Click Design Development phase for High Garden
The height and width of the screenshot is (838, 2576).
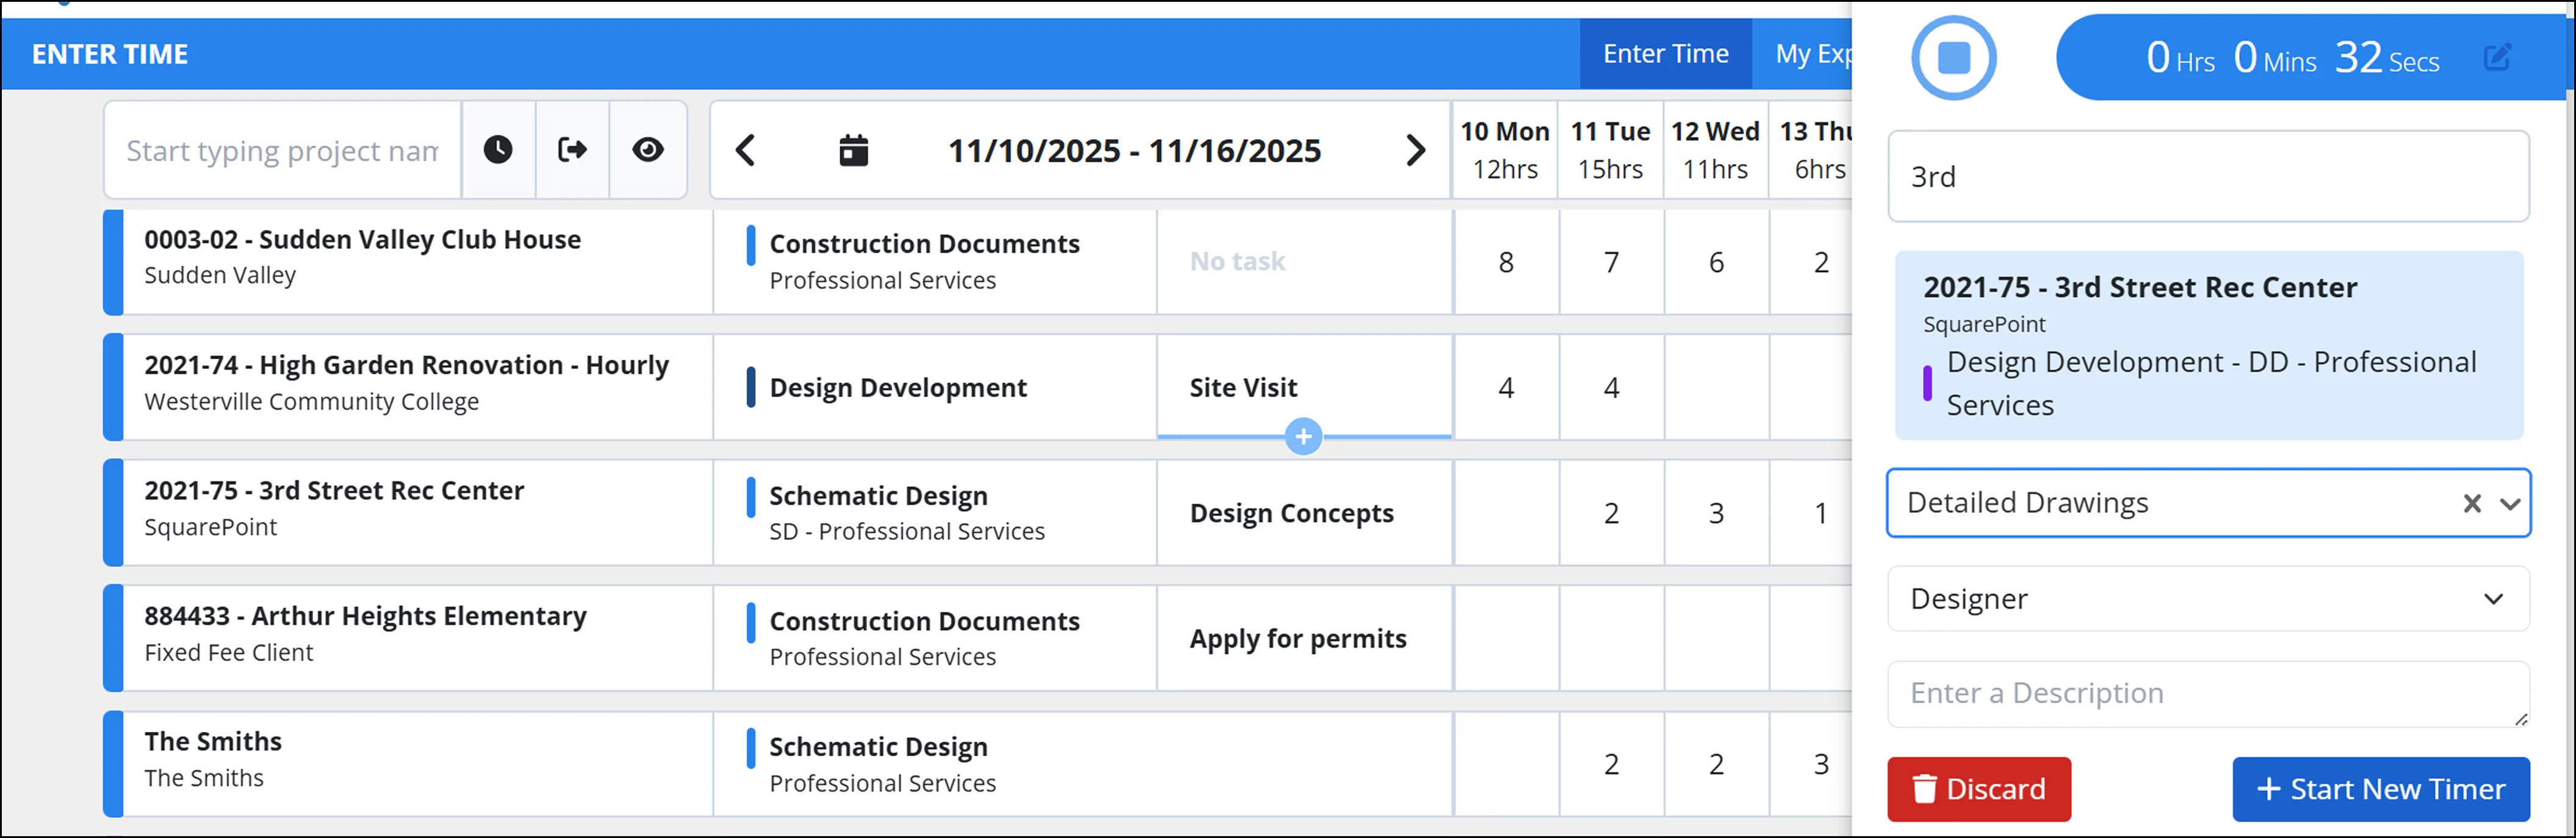tap(935, 387)
